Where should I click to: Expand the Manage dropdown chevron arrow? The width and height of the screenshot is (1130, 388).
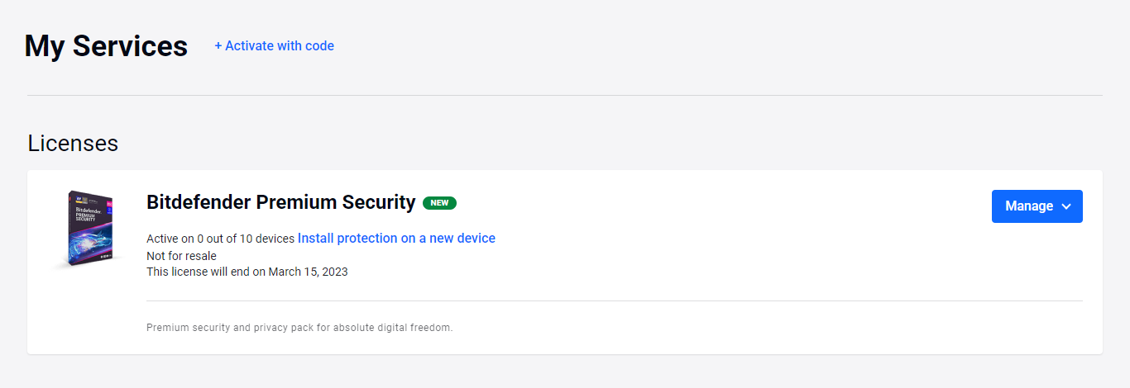[x=1066, y=206]
